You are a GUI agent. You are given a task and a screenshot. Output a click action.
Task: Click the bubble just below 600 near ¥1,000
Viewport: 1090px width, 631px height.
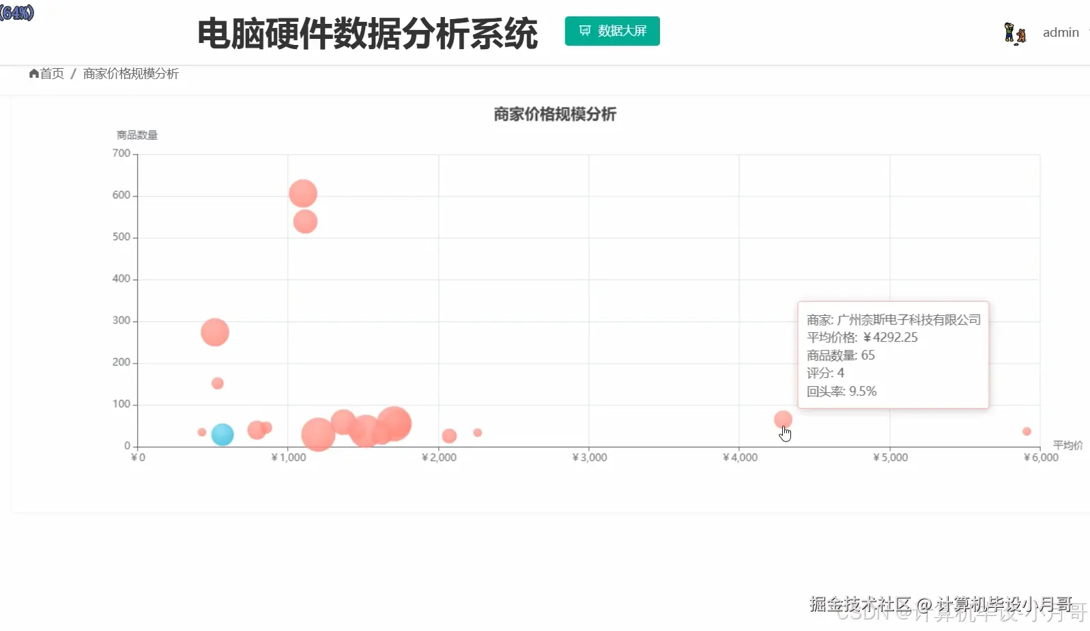[x=305, y=221]
